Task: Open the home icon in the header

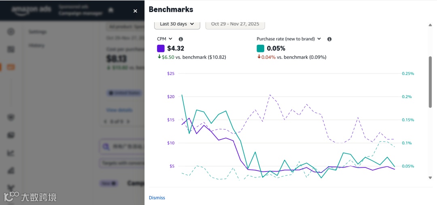Action: tap(111, 10)
